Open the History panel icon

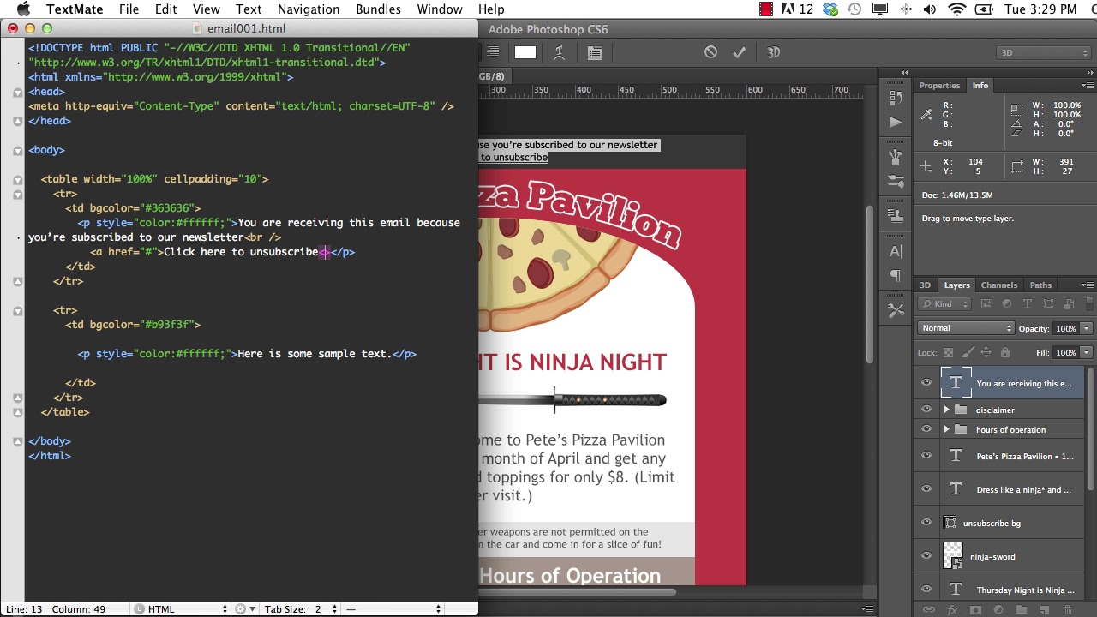click(x=896, y=97)
